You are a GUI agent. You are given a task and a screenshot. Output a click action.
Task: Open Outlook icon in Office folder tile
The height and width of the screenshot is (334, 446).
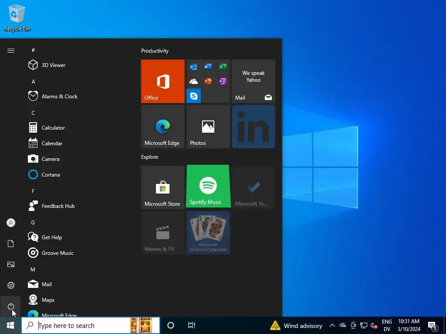(x=193, y=67)
